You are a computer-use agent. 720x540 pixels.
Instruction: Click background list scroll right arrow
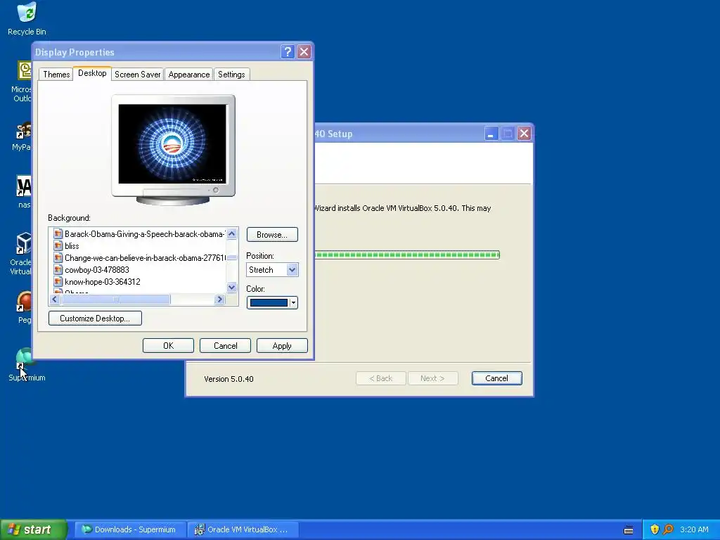(x=219, y=300)
